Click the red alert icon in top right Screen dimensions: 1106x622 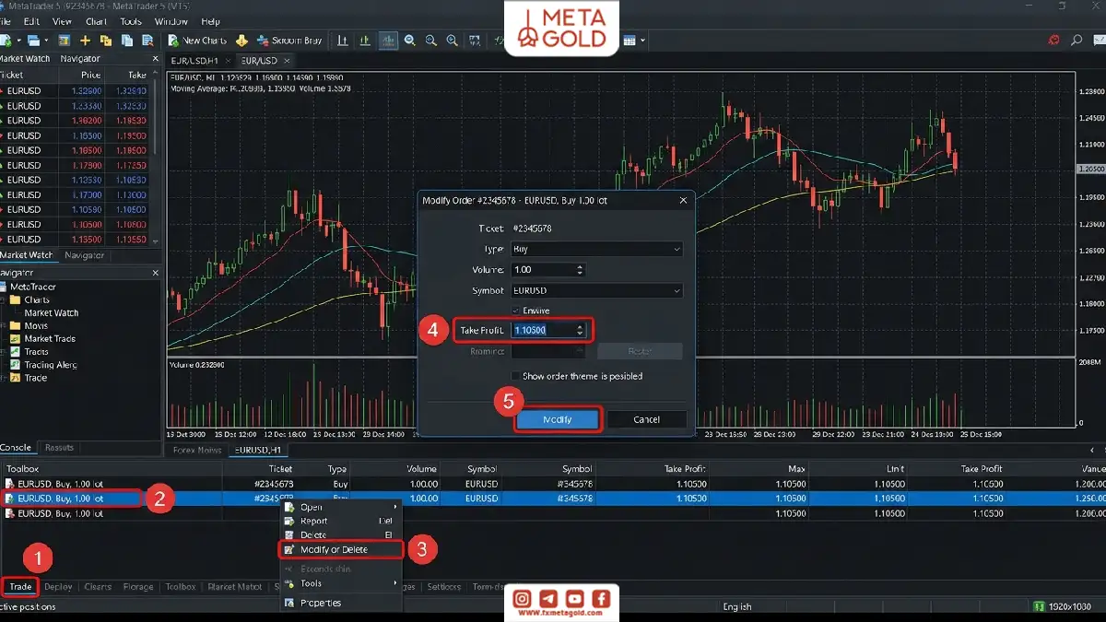pos(1054,41)
